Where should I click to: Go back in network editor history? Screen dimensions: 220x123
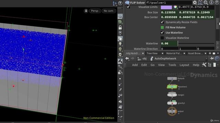click(x=127, y=58)
